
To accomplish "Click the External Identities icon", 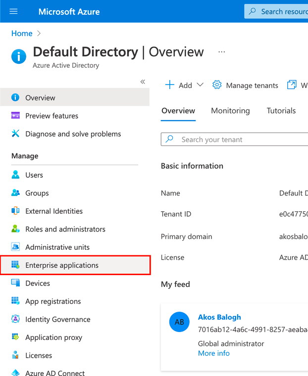I will [15, 211].
